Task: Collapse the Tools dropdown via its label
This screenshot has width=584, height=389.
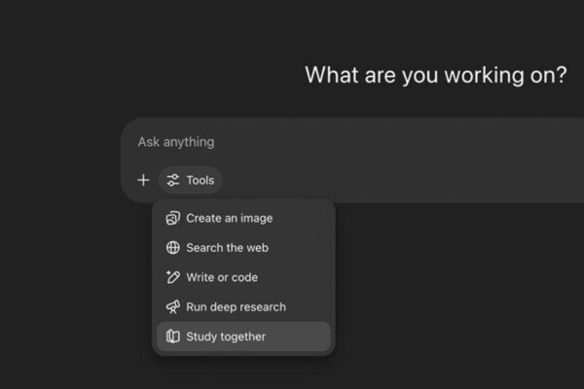Action: pos(201,180)
